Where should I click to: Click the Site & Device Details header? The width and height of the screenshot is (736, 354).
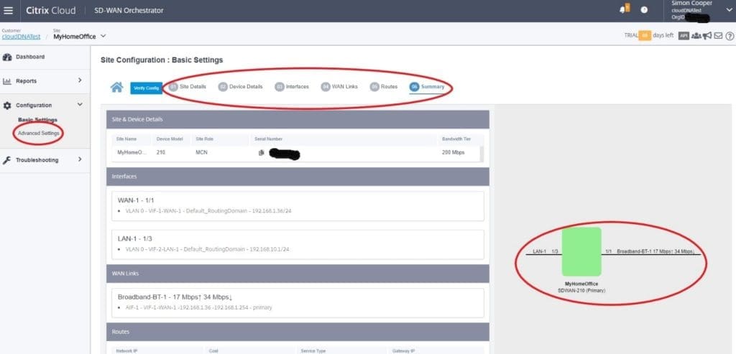pyautogui.click(x=298, y=120)
